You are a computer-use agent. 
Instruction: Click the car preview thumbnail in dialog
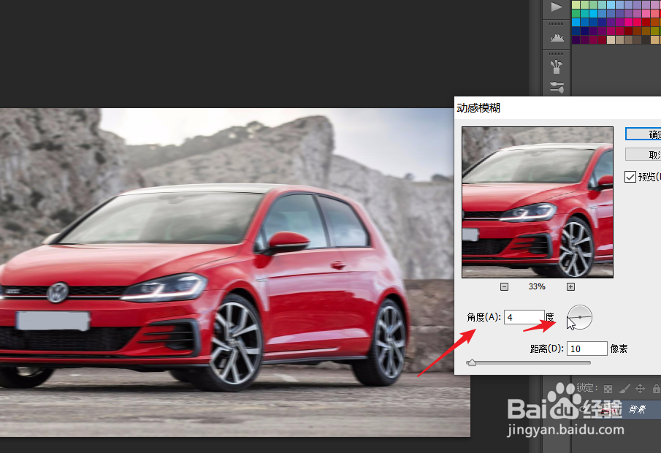(538, 202)
